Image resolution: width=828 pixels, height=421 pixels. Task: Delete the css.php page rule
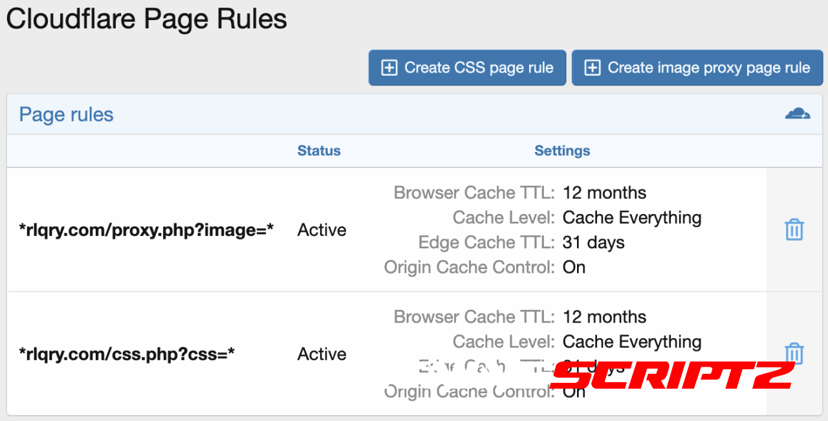pyautogui.click(x=794, y=352)
